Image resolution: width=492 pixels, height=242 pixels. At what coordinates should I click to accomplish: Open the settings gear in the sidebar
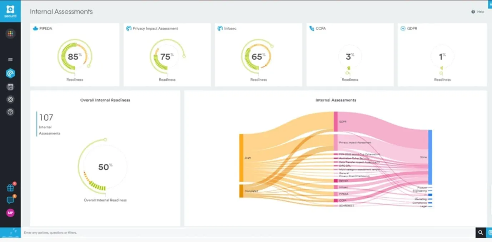[x=10, y=99]
